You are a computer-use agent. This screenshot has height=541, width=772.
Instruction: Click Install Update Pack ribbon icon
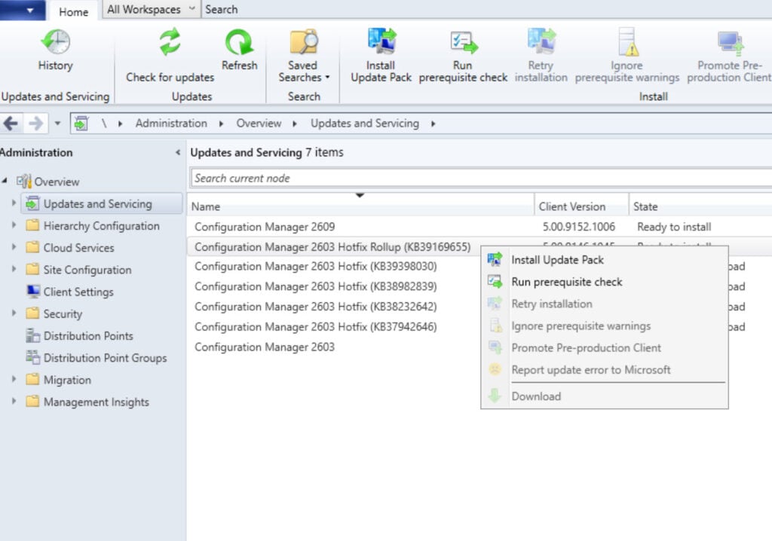[381, 41]
